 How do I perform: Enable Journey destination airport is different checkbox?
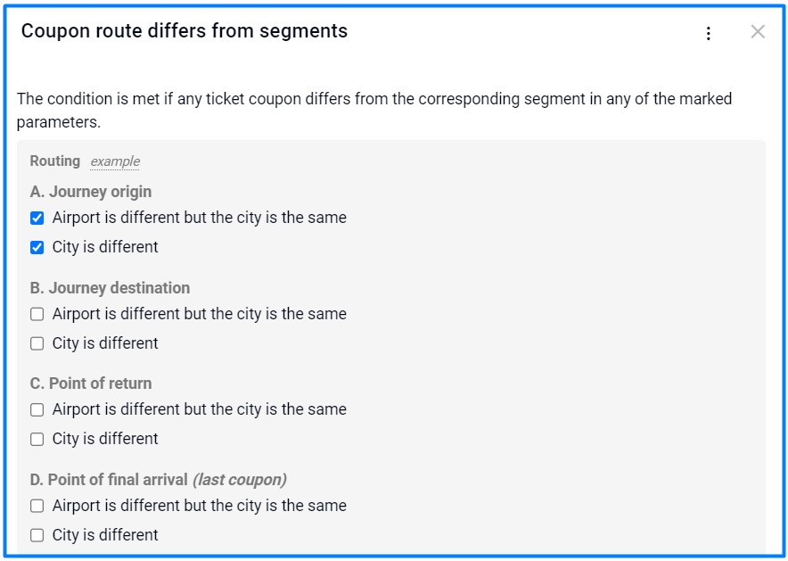(37, 315)
